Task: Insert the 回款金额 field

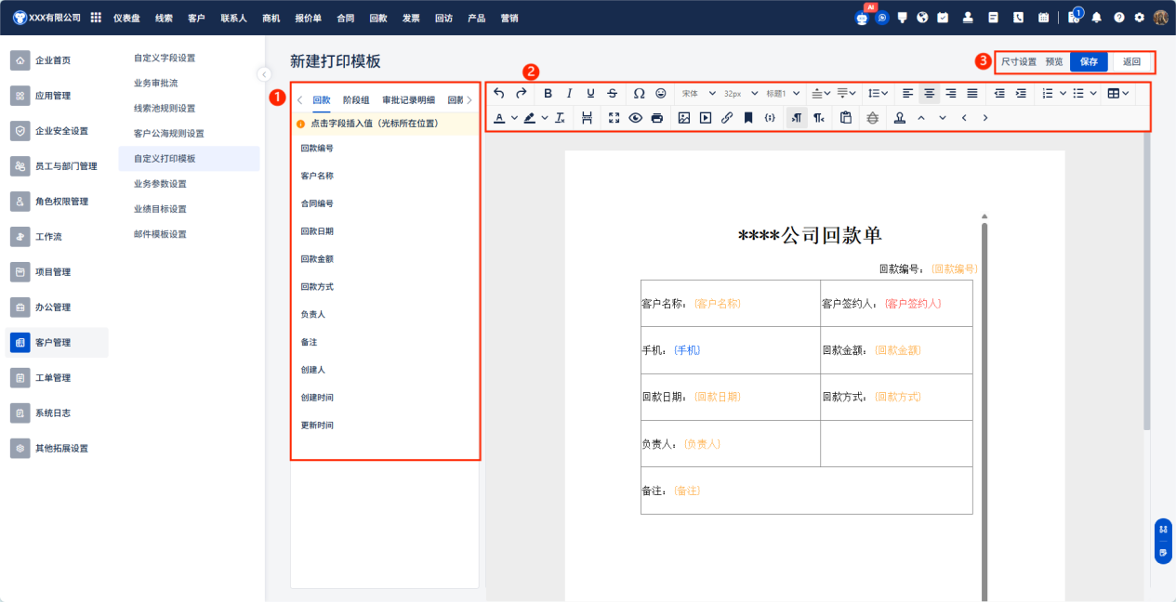Action: coord(317,259)
